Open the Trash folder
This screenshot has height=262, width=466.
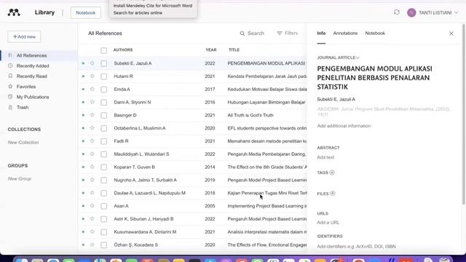click(23, 108)
